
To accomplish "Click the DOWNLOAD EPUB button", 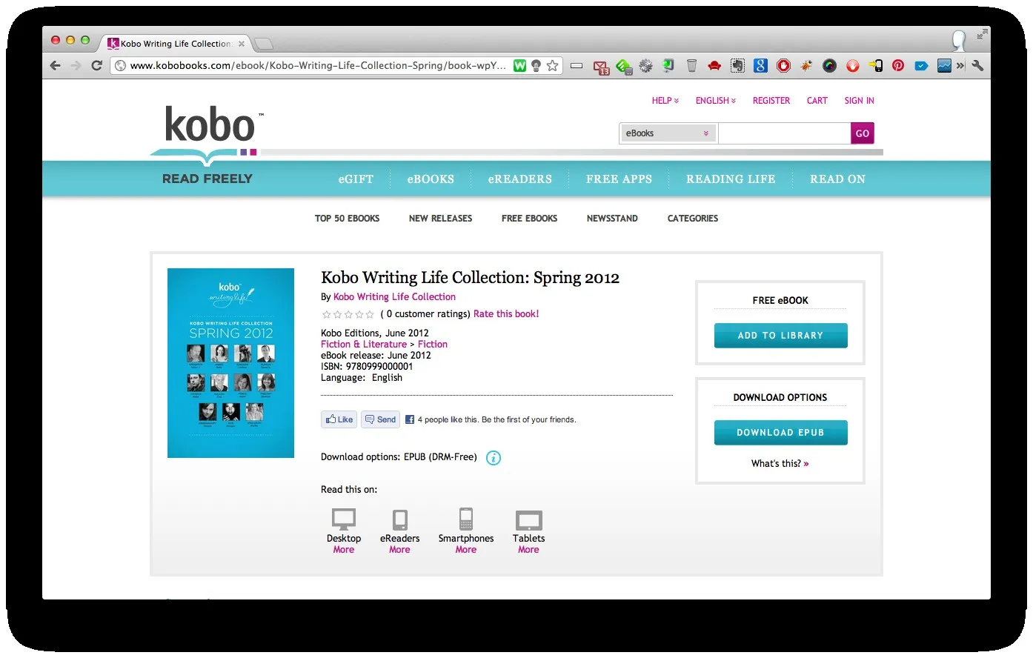I will point(780,433).
